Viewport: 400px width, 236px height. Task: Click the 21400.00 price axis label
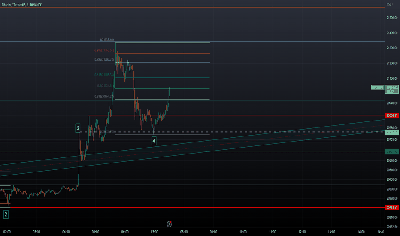392,33
